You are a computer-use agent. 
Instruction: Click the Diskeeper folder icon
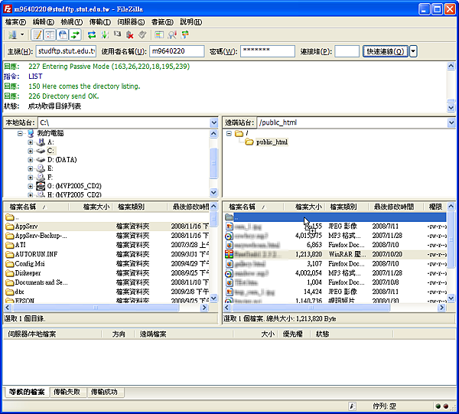10,273
